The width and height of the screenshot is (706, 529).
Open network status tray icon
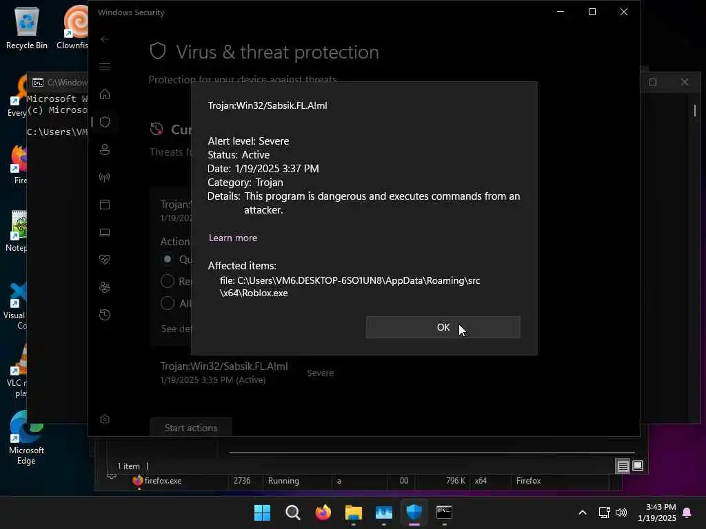point(604,512)
